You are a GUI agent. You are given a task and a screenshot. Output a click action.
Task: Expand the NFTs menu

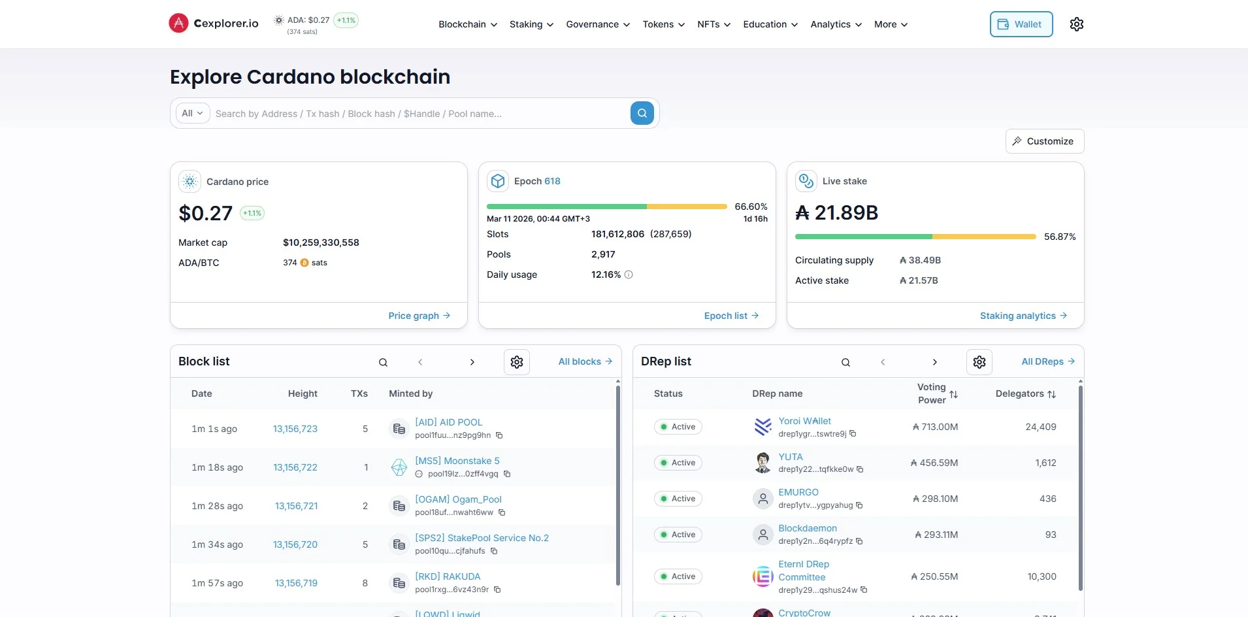coord(714,24)
